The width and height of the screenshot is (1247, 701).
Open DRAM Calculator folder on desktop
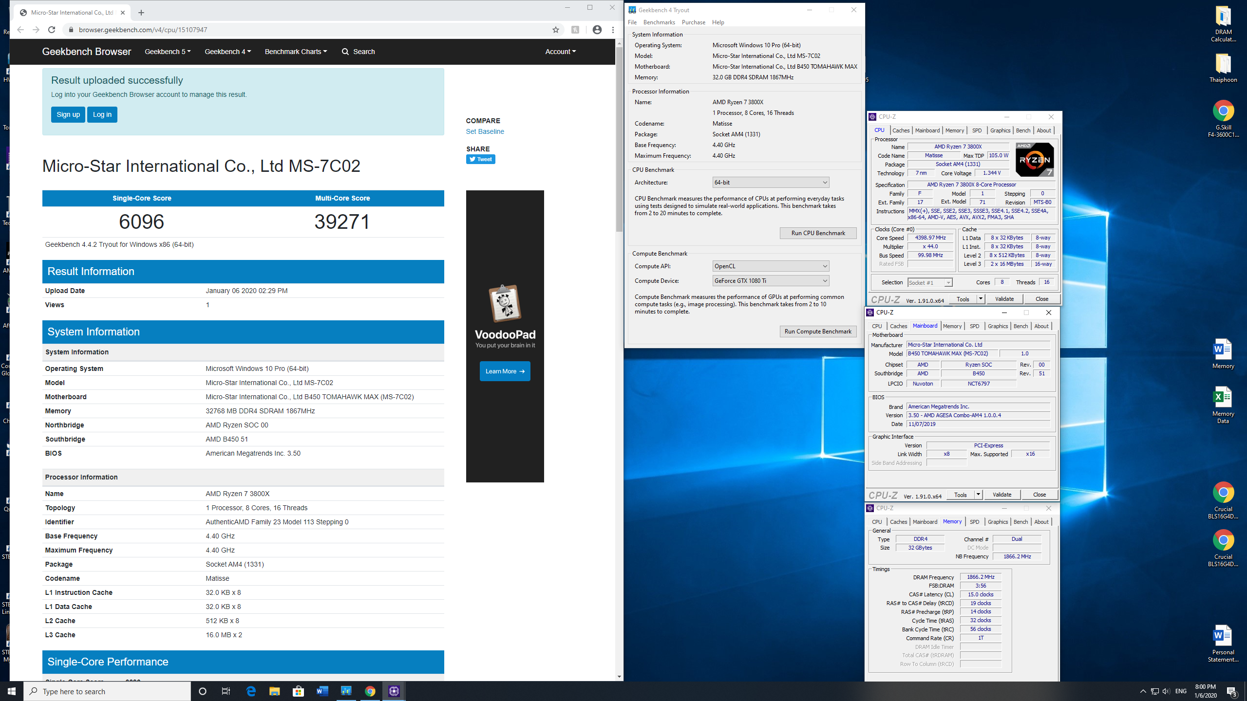pos(1223,24)
